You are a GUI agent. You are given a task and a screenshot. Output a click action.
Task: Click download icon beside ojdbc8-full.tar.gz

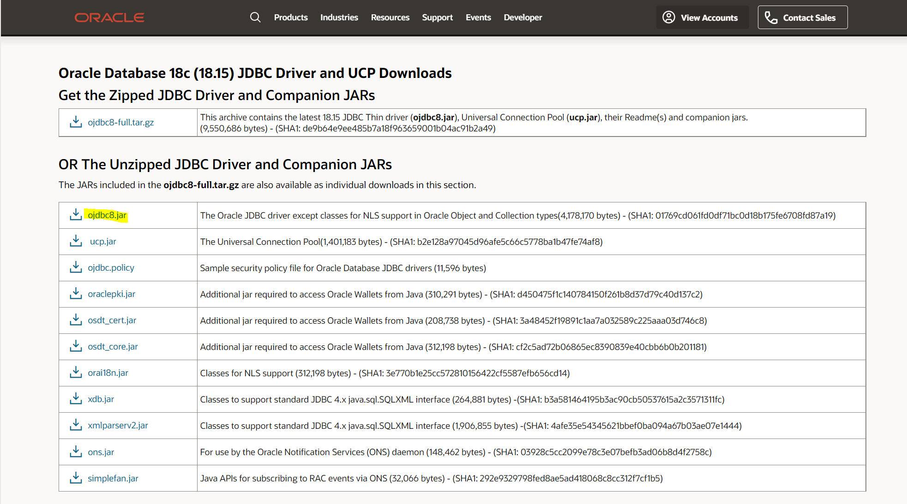coord(76,122)
